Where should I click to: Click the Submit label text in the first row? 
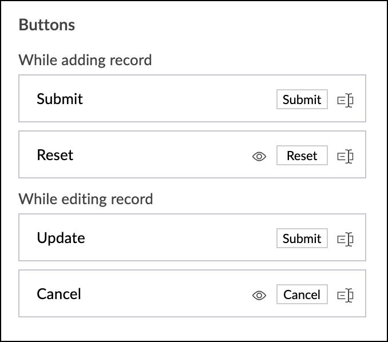point(60,99)
